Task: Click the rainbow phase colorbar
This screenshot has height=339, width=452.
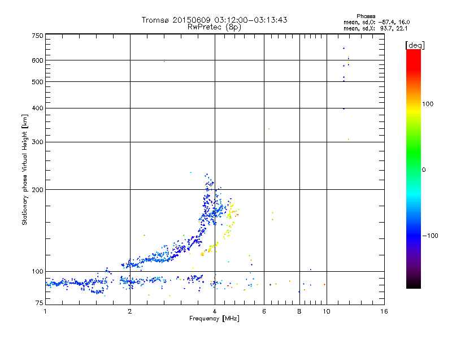Action: click(414, 168)
